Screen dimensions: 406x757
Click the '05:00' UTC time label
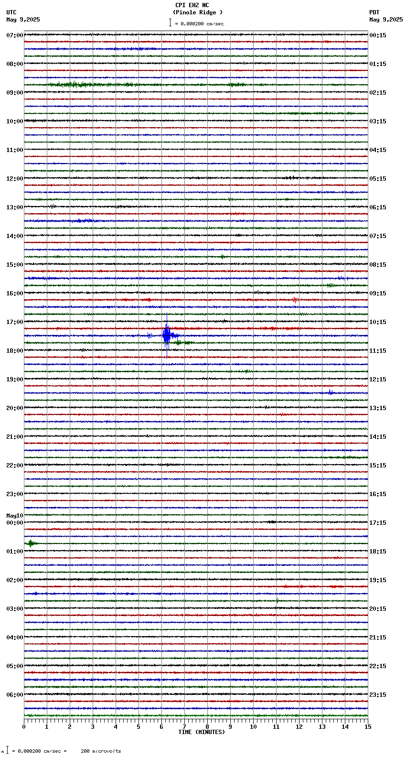(x=15, y=666)
